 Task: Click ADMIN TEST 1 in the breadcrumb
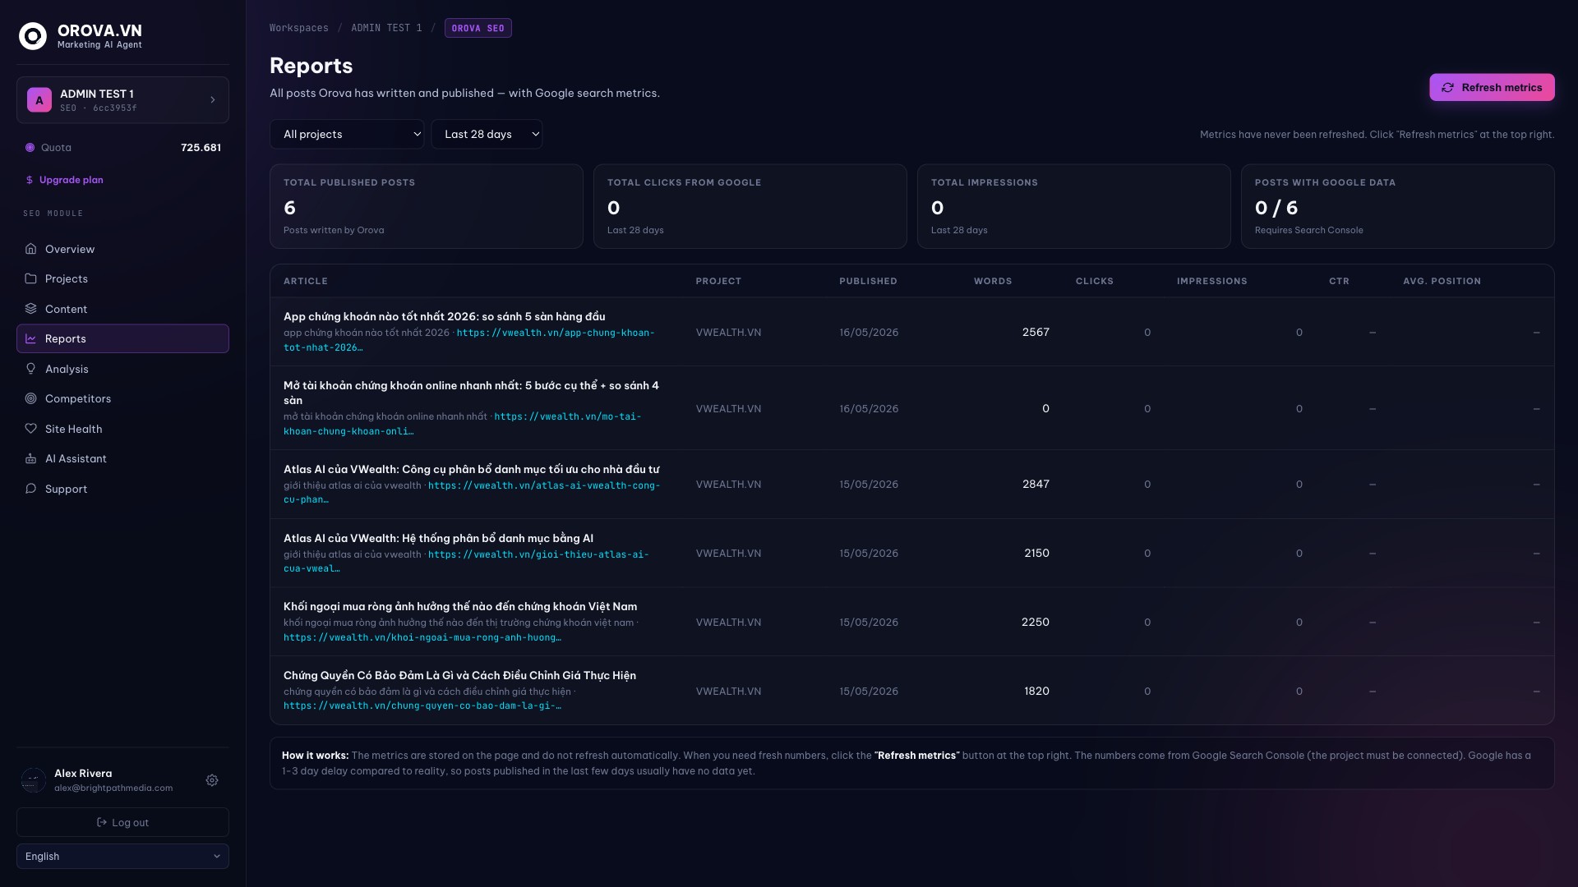click(x=386, y=28)
